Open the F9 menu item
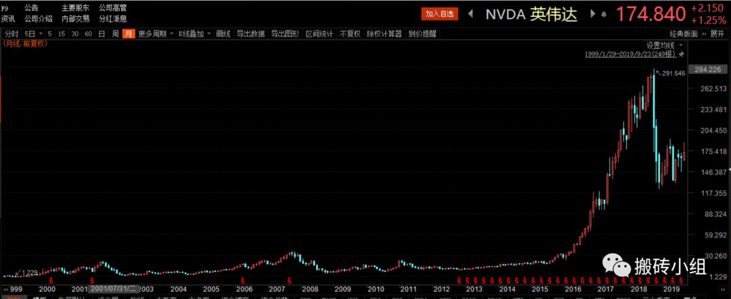 tap(5, 8)
